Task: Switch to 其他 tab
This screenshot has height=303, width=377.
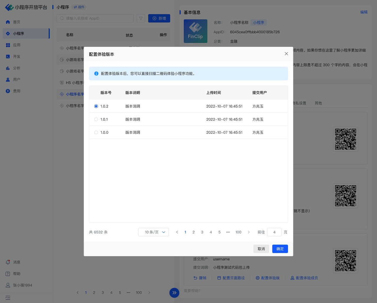Action: [x=318, y=103]
